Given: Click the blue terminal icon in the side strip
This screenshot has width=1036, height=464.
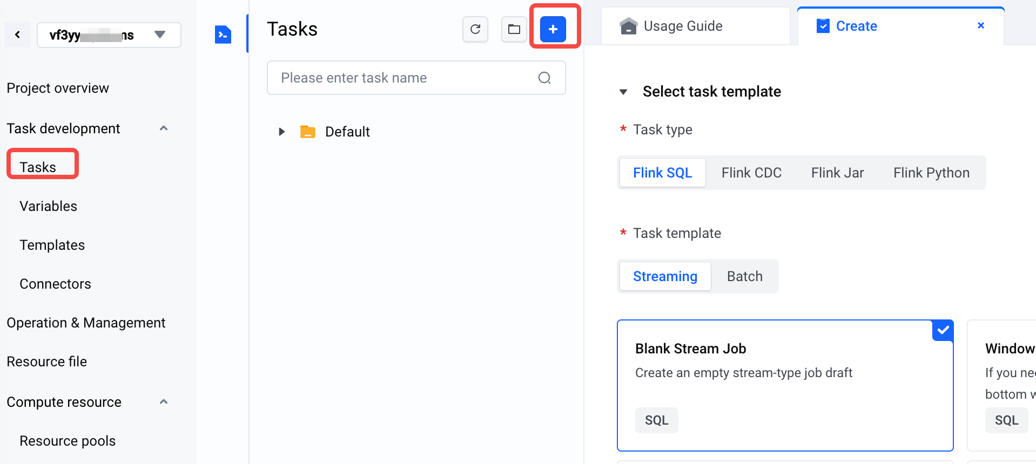Looking at the screenshot, I should tap(223, 35).
